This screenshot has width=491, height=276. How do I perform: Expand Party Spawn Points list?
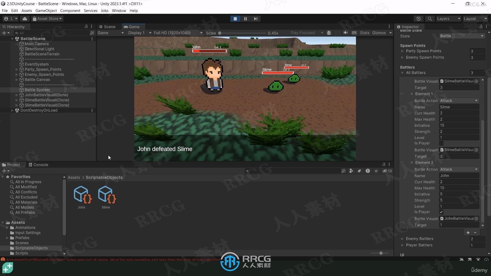click(403, 51)
